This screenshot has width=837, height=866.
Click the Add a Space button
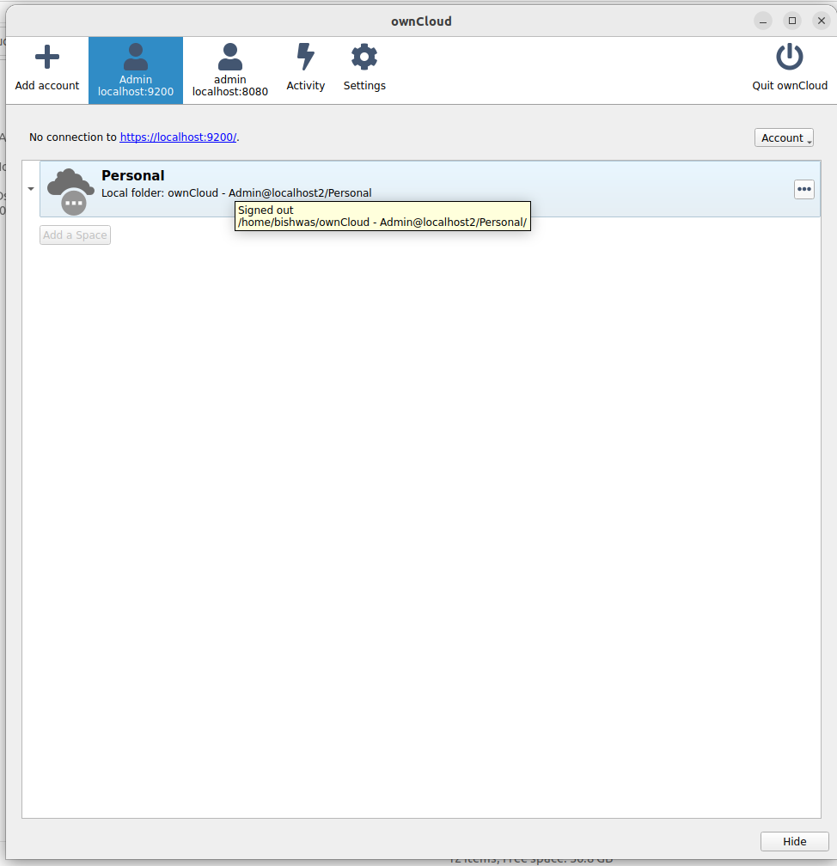click(x=75, y=235)
